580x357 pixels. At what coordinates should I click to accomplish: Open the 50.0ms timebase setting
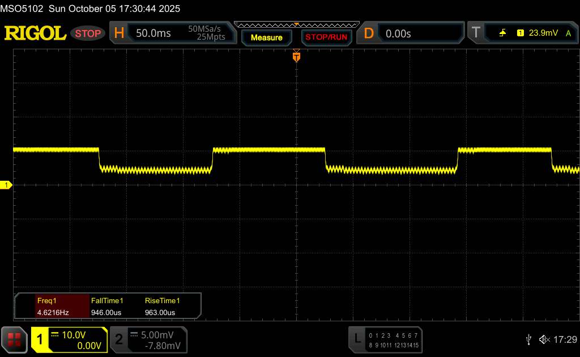[x=153, y=33]
